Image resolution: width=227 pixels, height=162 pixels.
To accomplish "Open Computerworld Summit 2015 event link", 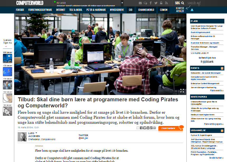I will 204,78.
